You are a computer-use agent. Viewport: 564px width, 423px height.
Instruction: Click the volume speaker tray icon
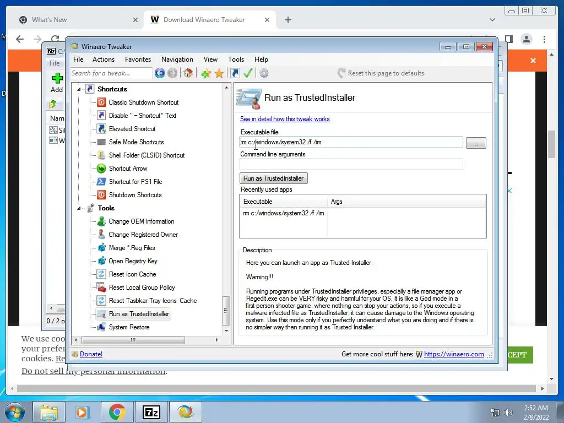coord(508,413)
